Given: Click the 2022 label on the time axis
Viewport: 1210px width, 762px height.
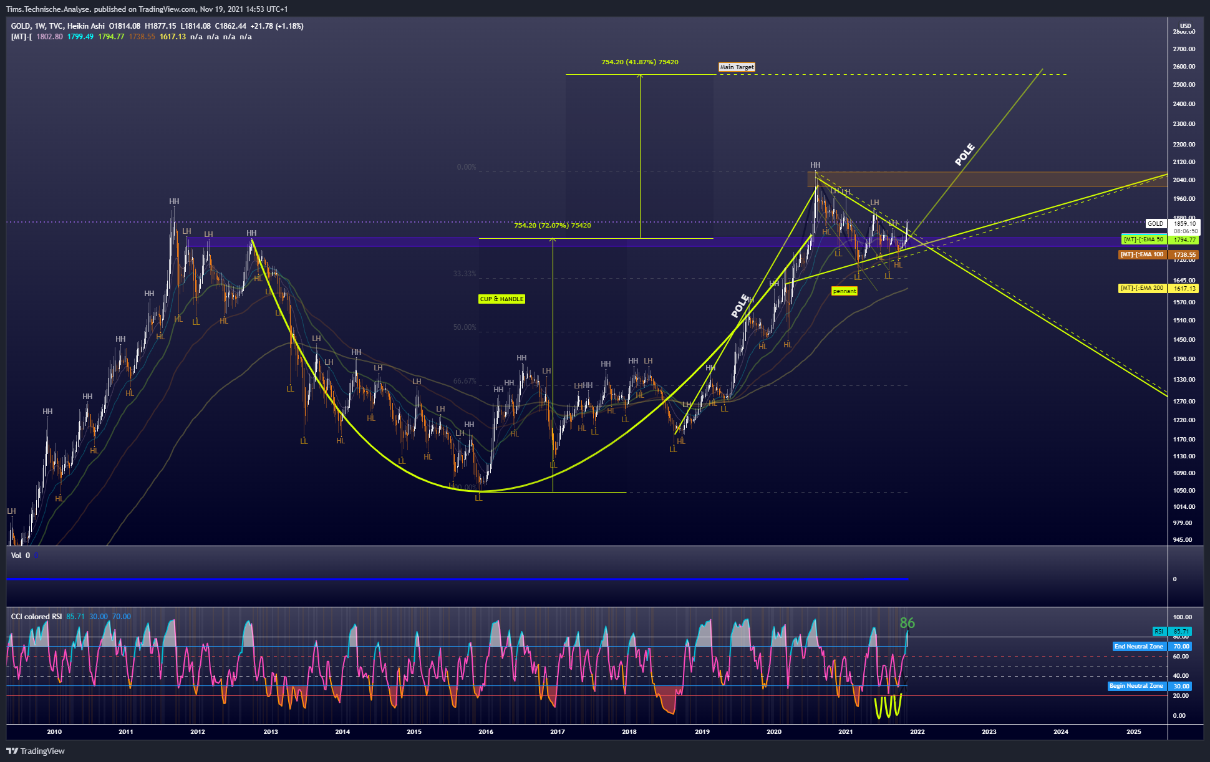Looking at the screenshot, I should (x=917, y=732).
